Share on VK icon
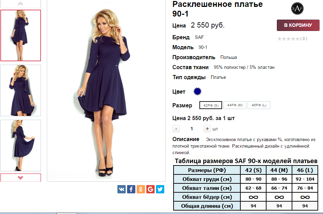This screenshot has width=323, height=214. pos(122,189)
